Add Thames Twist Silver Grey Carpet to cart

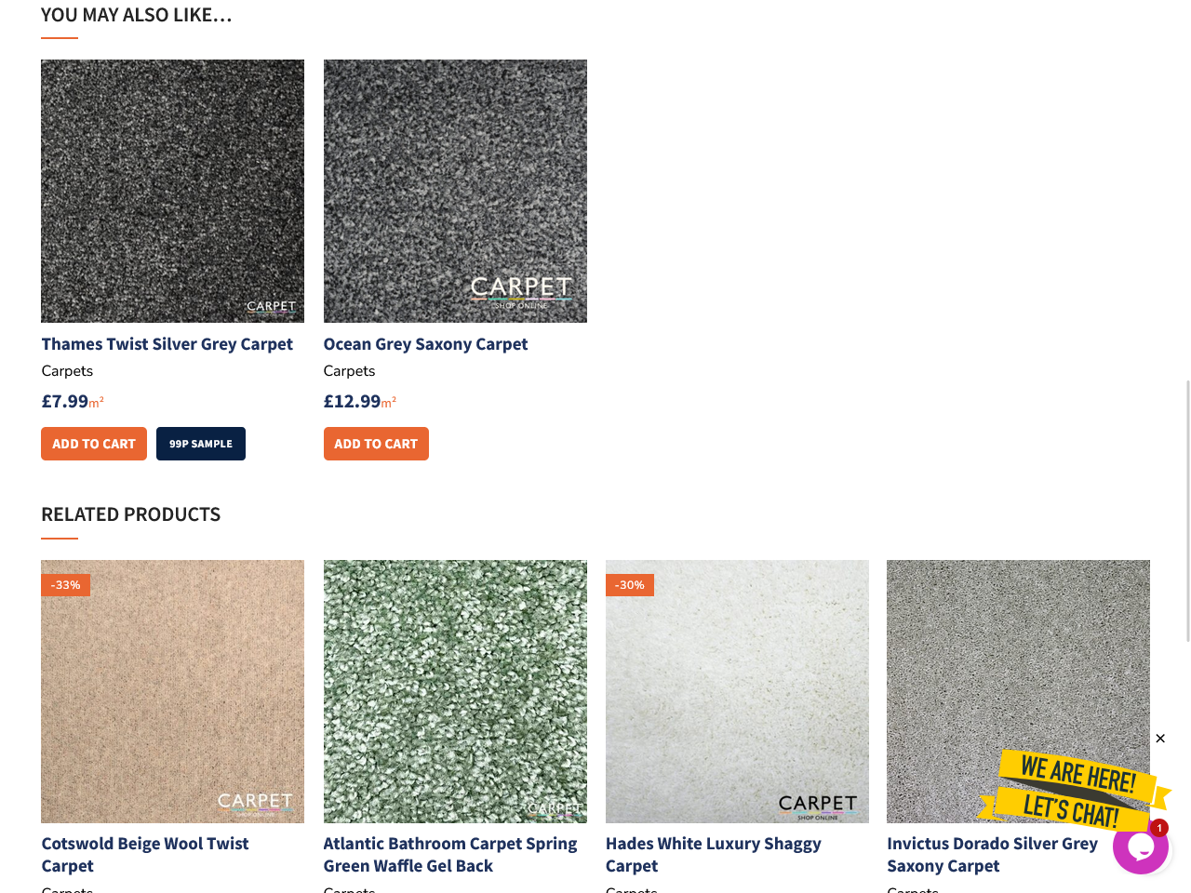94,444
